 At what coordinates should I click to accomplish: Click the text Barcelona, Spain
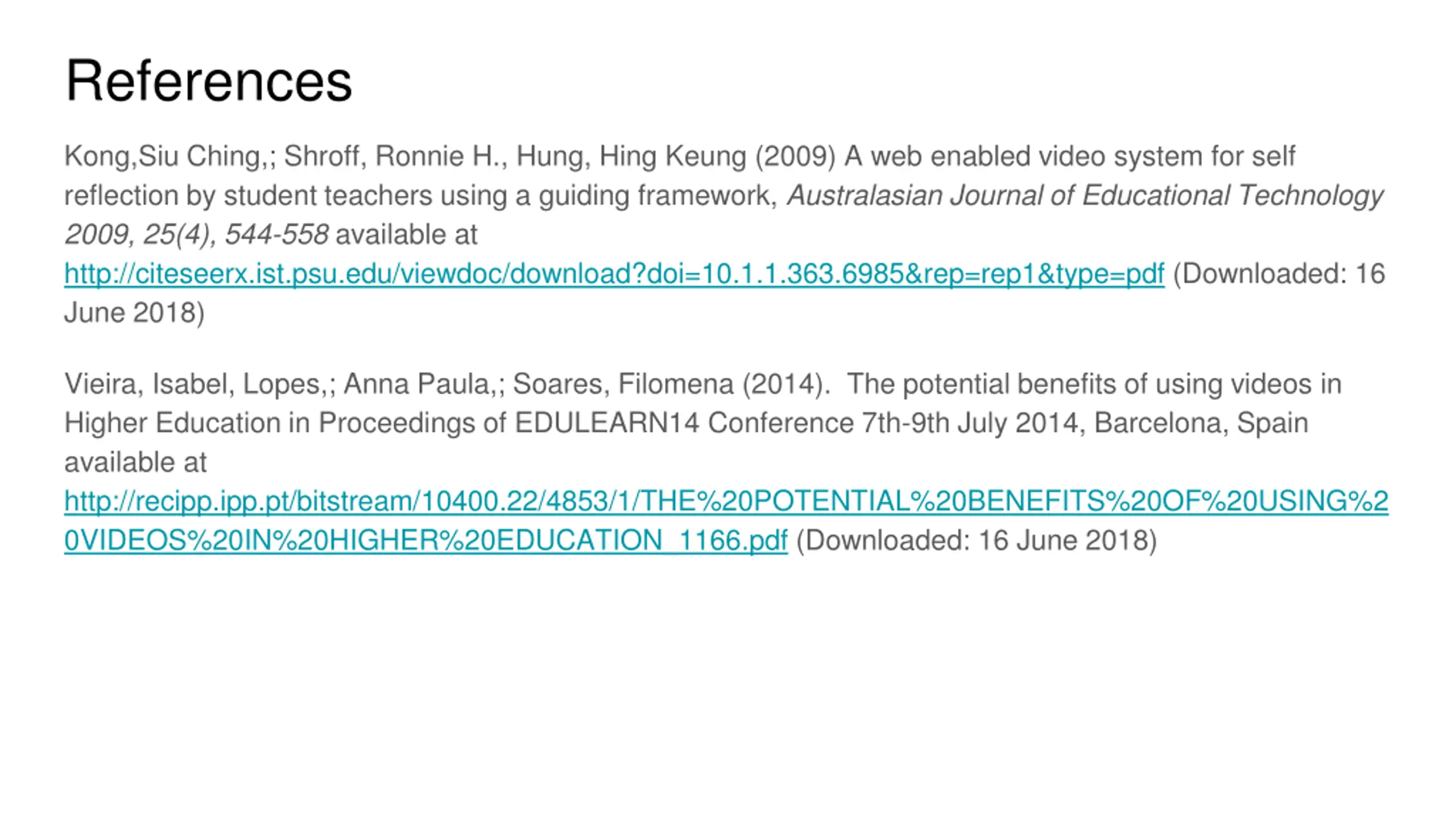tap(1201, 423)
